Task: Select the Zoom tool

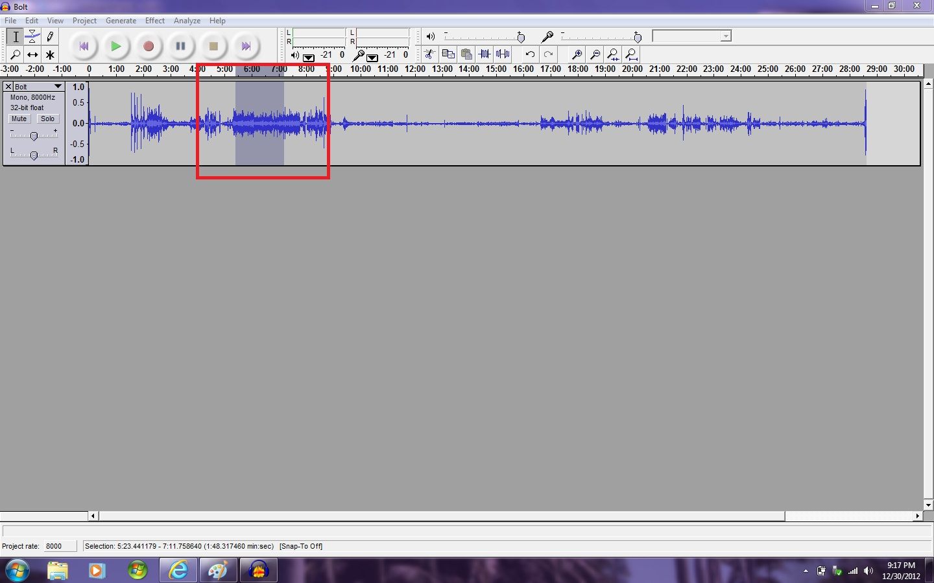Action: point(15,55)
